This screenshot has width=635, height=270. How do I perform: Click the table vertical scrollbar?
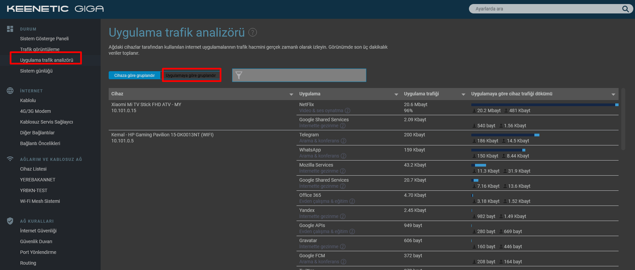click(x=623, y=119)
